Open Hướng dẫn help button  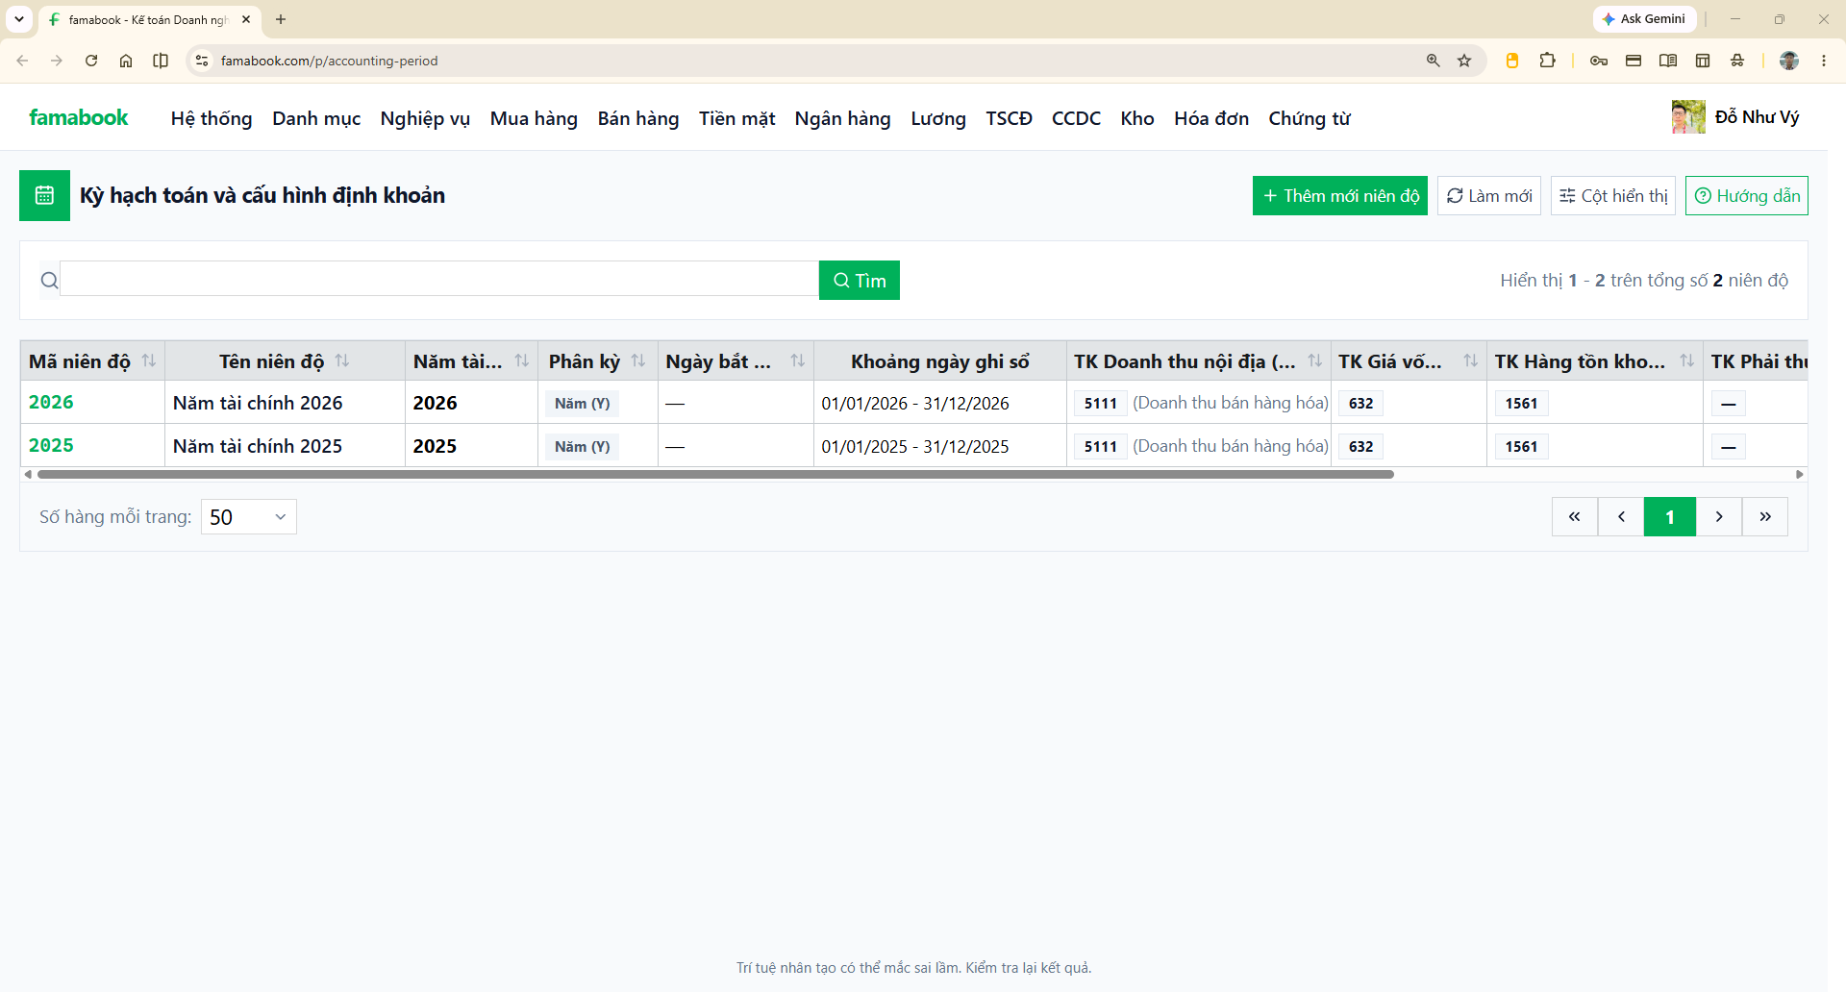click(1747, 196)
